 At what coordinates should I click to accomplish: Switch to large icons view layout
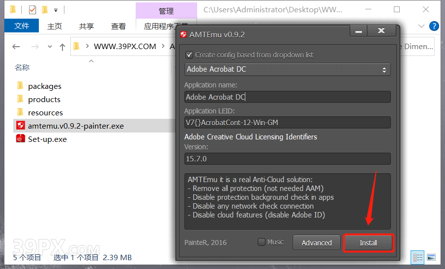tap(431, 257)
